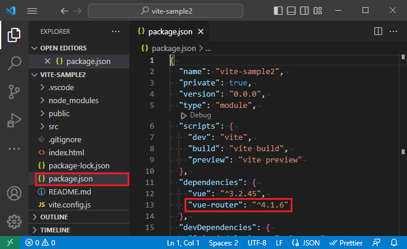407x249 pixels.
Task: Click the editor vertical scrollbar
Action: point(403,145)
